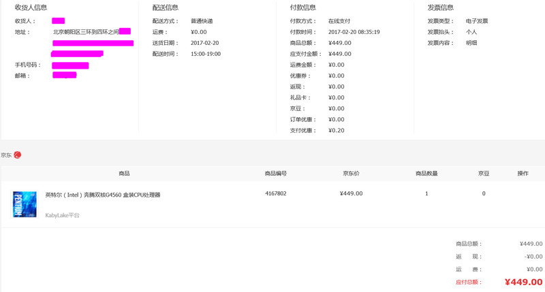Image resolution: width=545 pixels, height=292 pixels.
Task: Select the product quantity 1 cell
Action: (426, 193)
